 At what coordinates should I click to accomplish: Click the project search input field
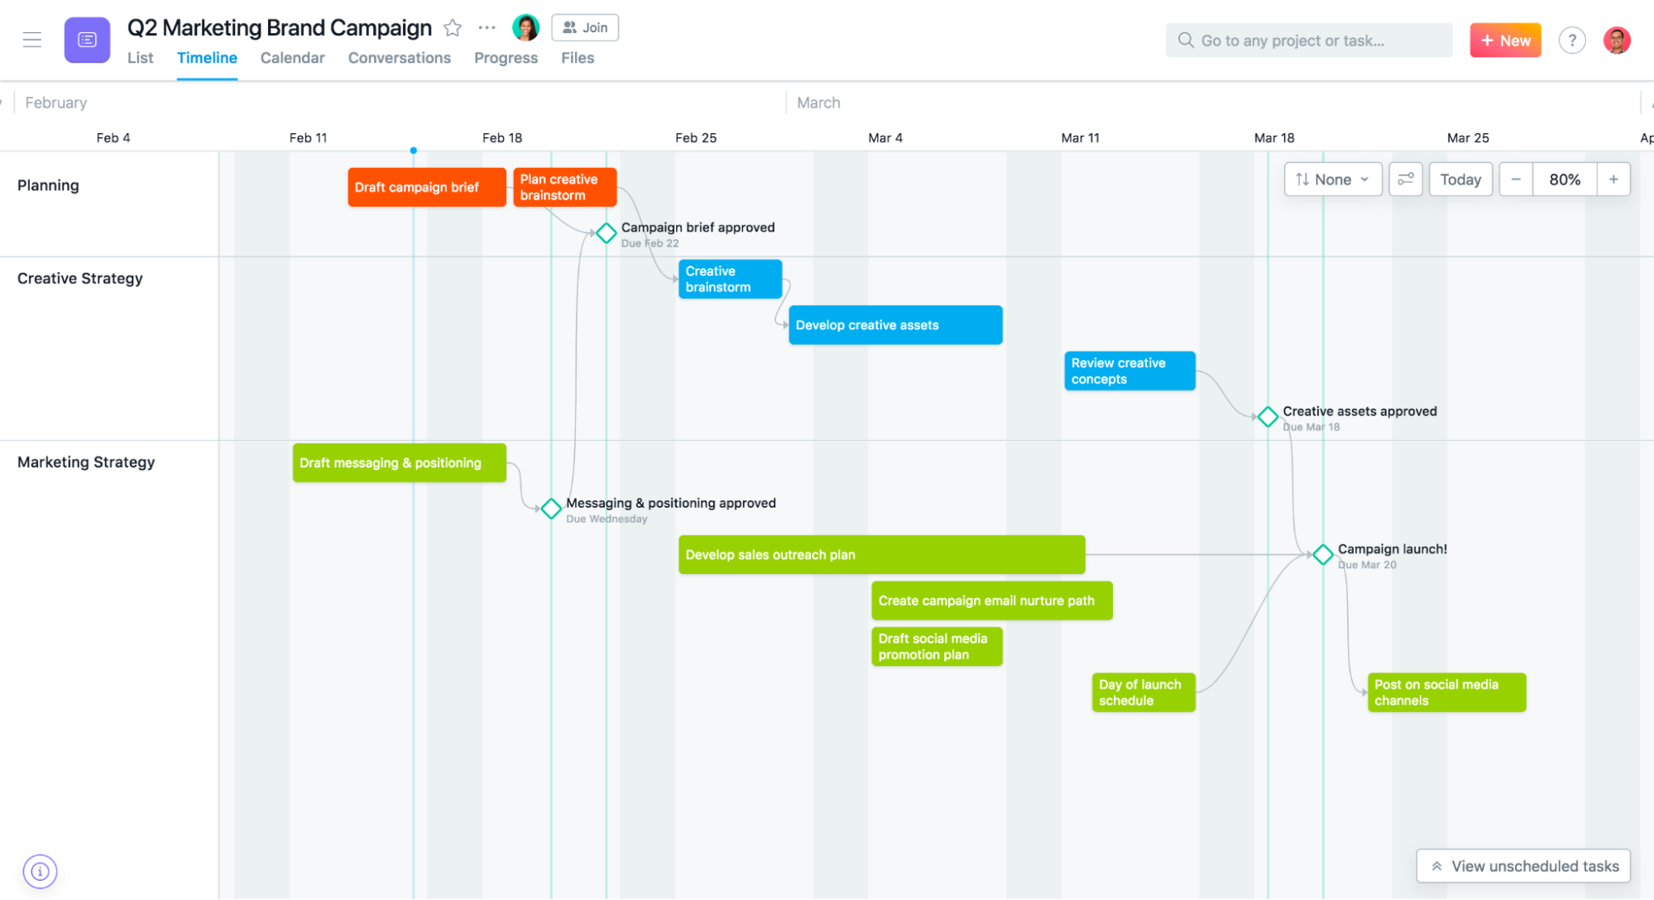1308,40
